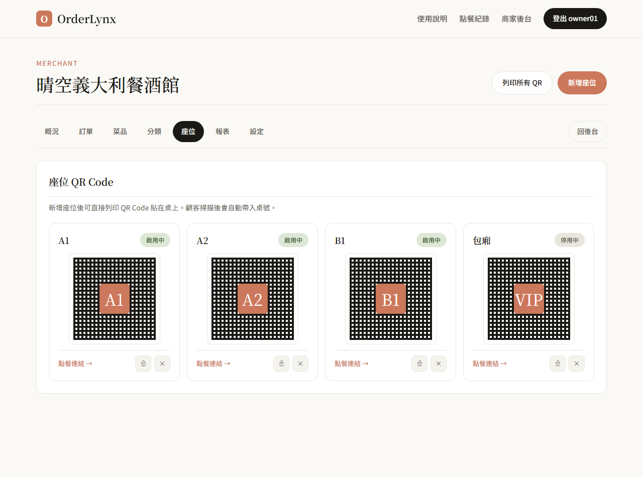Switch to the 設定 tab

pos(257,132)
